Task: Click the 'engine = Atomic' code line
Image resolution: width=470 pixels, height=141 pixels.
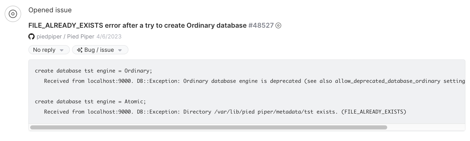Action: [x=90, y=102]
